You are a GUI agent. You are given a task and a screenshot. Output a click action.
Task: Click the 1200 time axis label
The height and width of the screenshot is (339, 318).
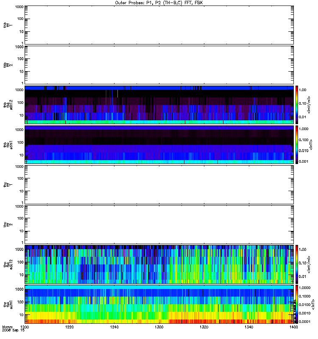(x=25, y=327)
